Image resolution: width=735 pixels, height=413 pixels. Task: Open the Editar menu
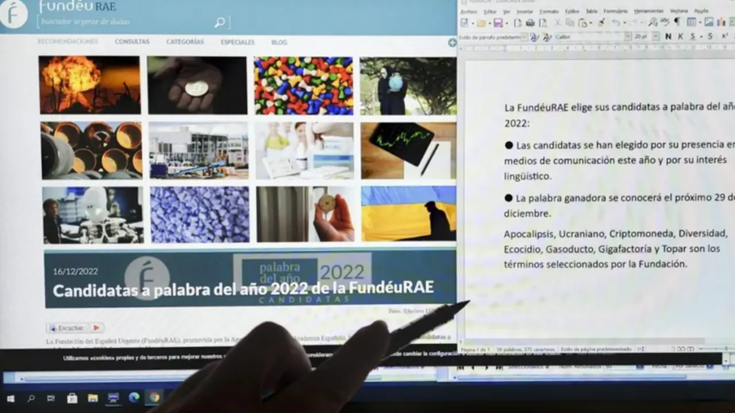coord(490,11)
